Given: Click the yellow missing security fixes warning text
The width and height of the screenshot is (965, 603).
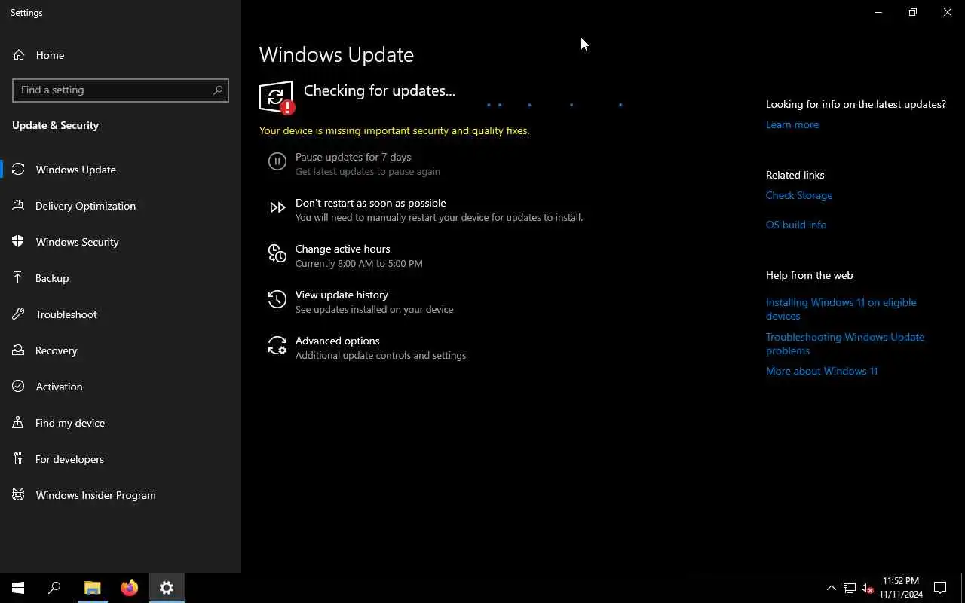Looking at the screenshot, I should (394, 131).
